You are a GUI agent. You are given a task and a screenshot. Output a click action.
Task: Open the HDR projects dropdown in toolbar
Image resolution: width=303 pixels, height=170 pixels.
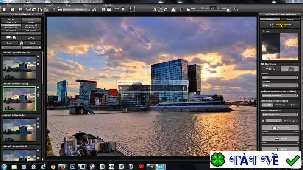77,9
